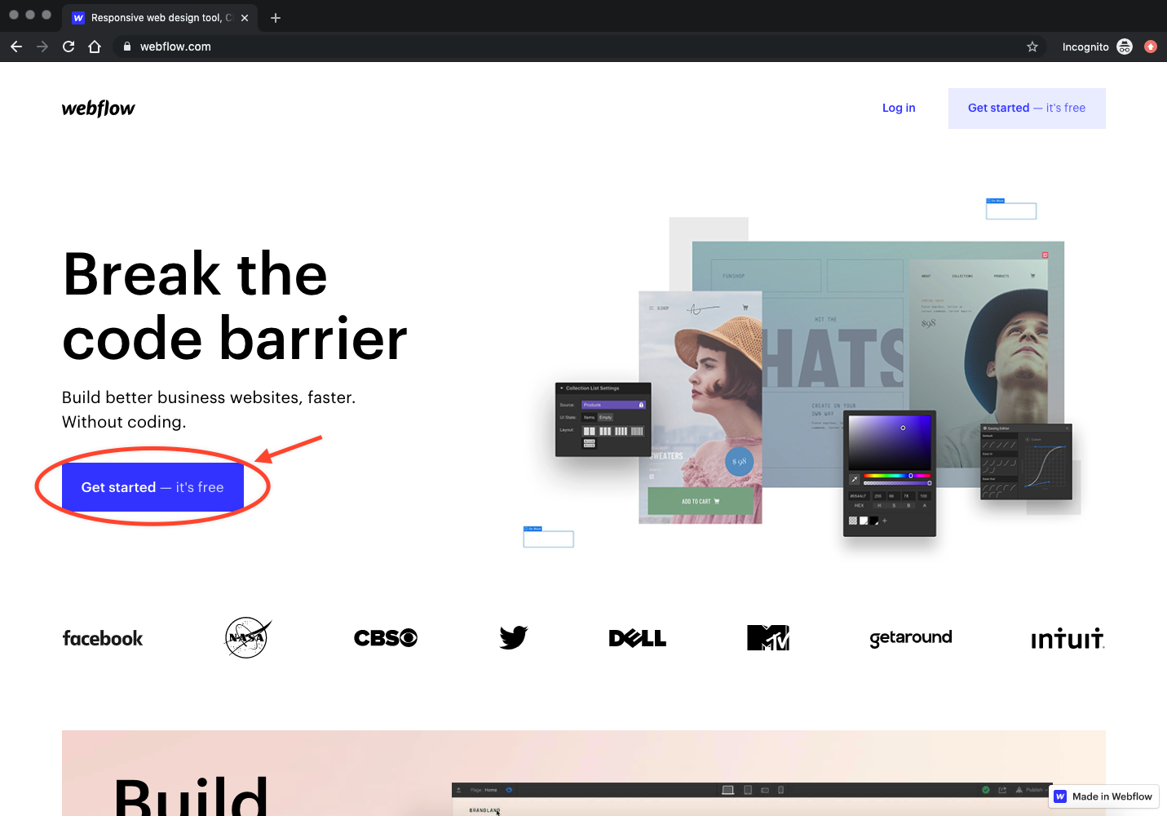Select the eyedropper in the color picker
Screen dimensions: 1167x816
[855, 478]
